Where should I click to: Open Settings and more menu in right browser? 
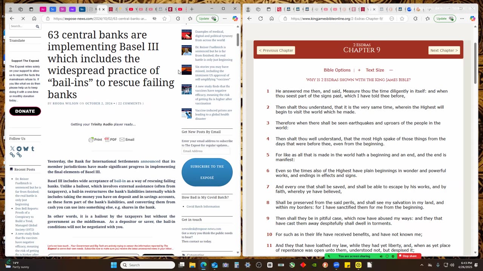click(x=462, y=18)
